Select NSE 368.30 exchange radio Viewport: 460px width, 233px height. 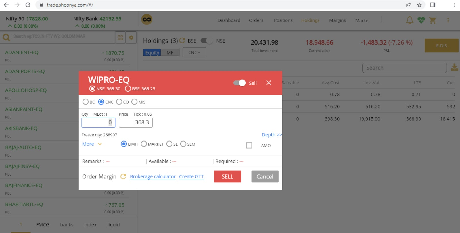(x=92, y=89)
